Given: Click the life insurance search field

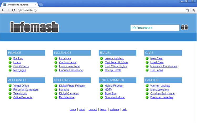Looking at the screenshot, I should [x=155, y=28].
